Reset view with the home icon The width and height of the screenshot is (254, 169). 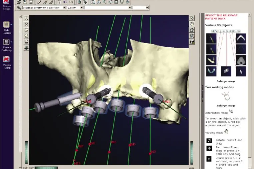click(x=192, y=30)
